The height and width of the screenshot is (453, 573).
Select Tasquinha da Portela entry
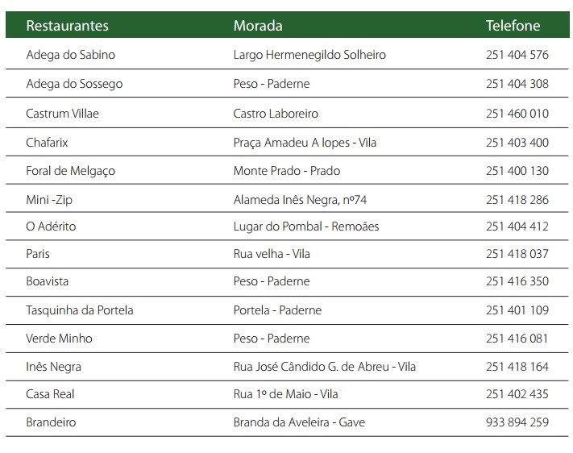click(80, 310)
